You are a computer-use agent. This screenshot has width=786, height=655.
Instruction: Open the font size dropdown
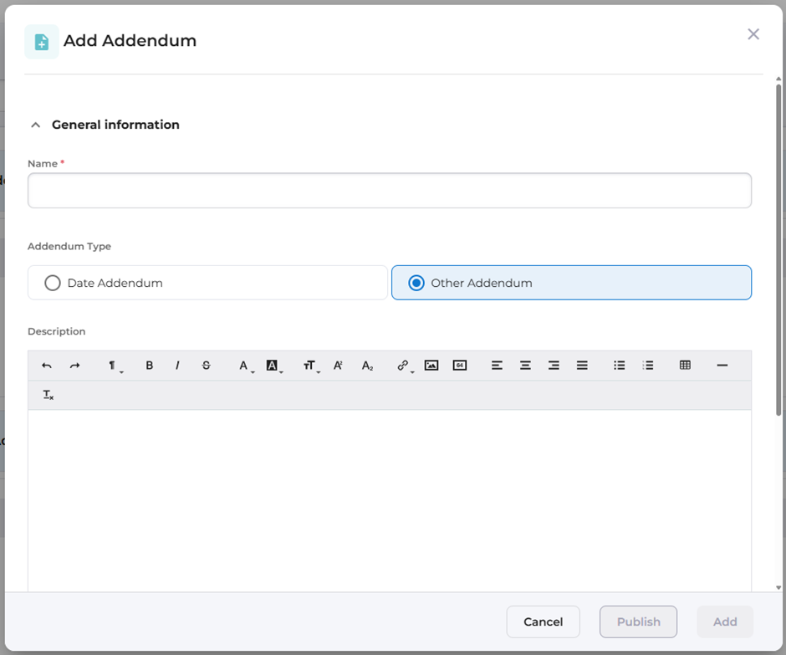[x=310, y=366]
